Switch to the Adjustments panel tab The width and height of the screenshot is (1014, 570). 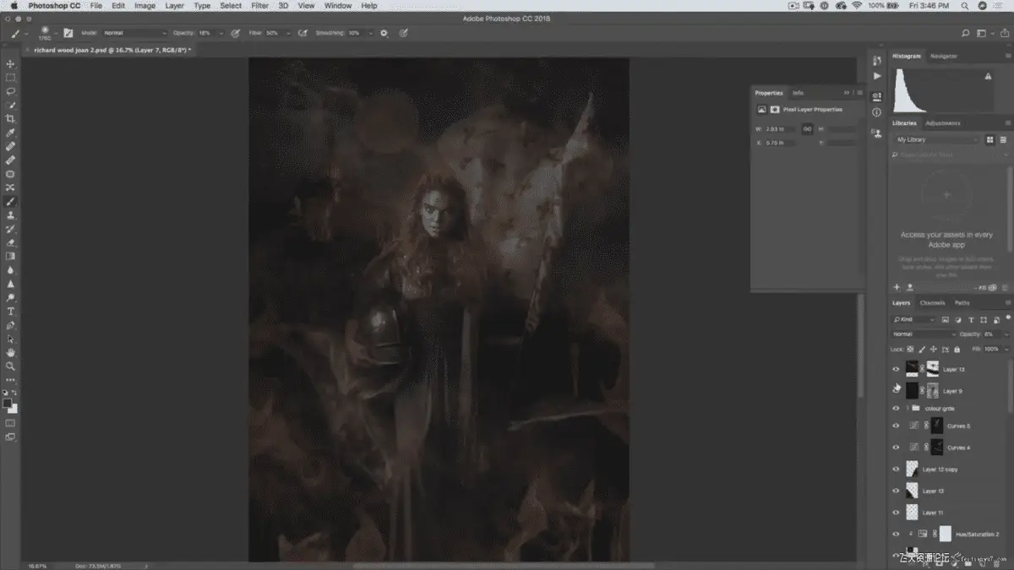click(942, 123)
